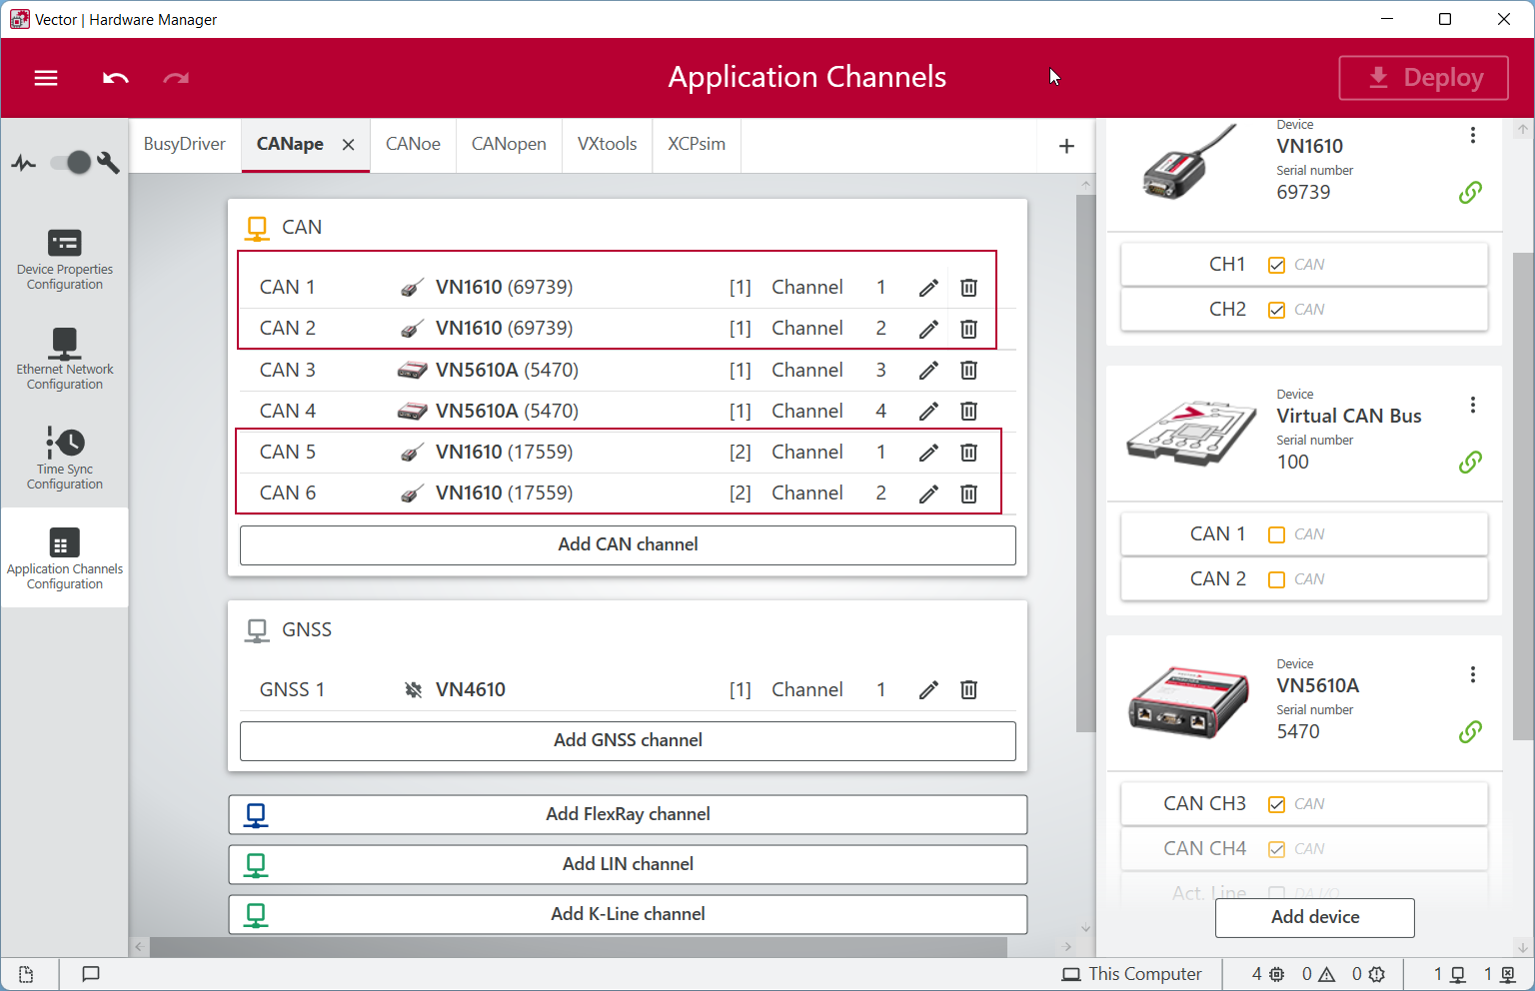1535x991 pixels.
Task: Switch to the XCPsim tab
Action: point(697,145)
